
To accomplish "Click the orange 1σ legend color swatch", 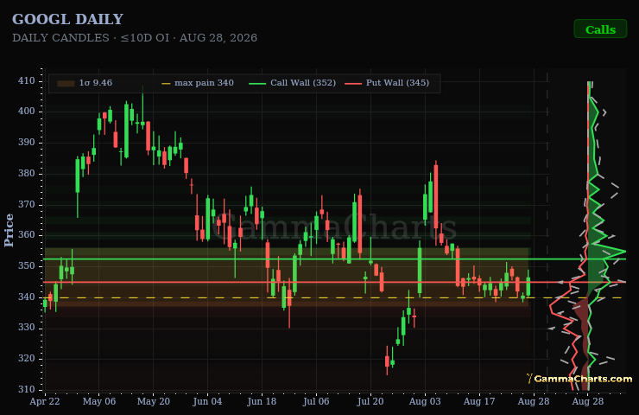I will coord(66,83).
